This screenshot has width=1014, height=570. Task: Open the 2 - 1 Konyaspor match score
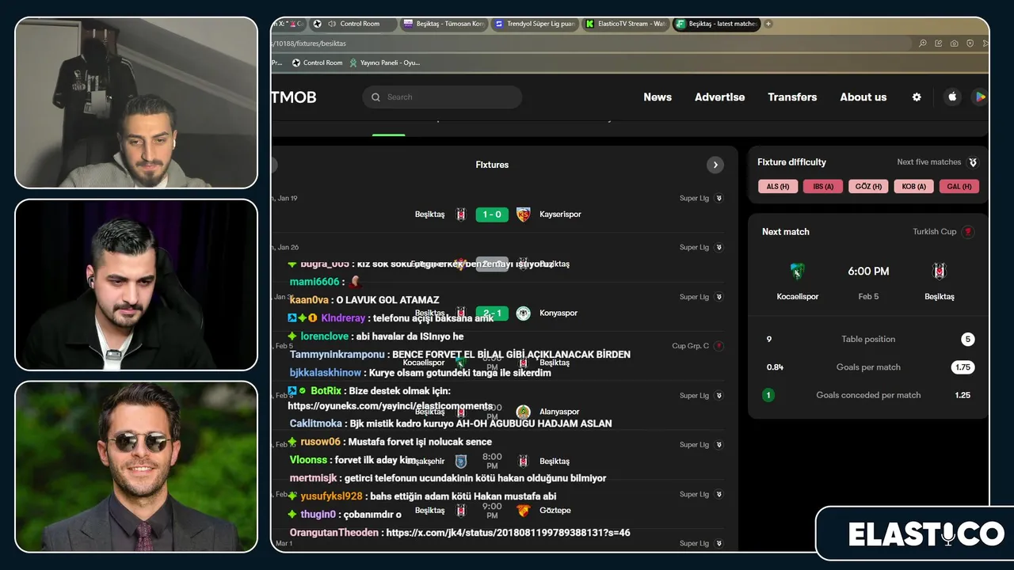492,313
